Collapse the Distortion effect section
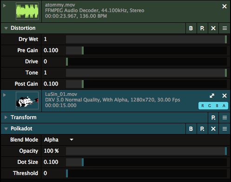This screenshot has height=182, width=231. tap(6, 28)
